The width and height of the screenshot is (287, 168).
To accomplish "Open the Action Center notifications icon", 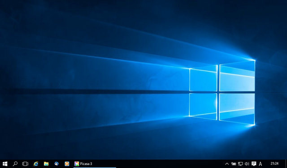I will pos(254,164).
